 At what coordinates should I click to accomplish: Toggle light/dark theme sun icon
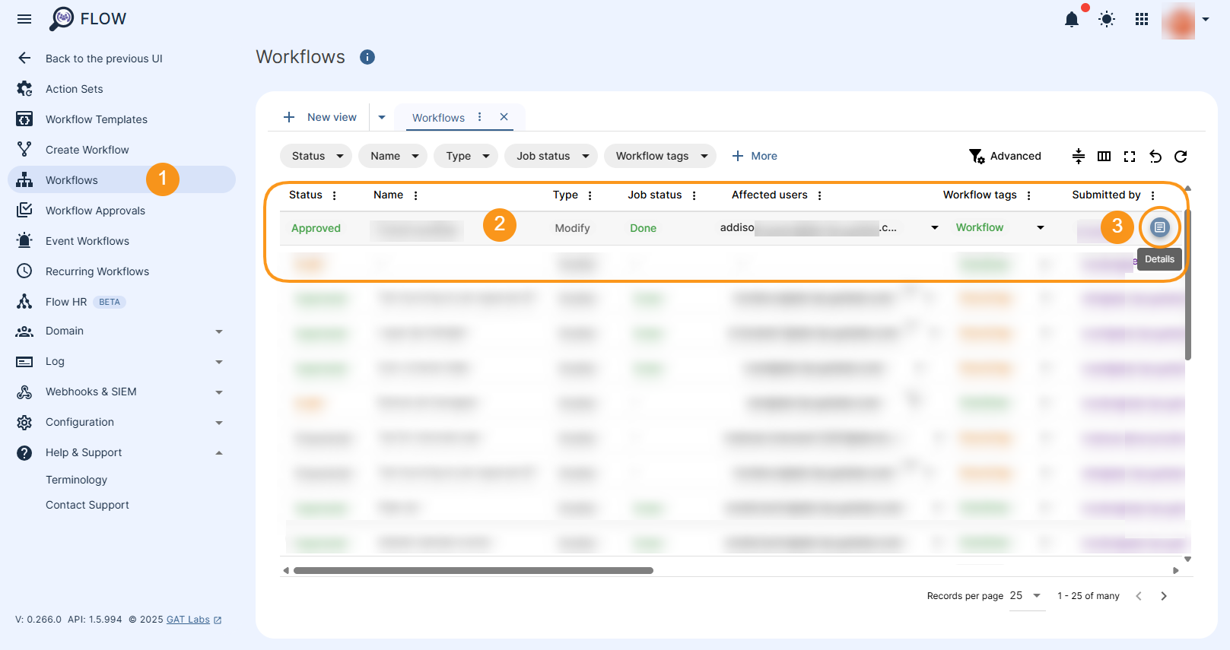(x=1107, y=19)
